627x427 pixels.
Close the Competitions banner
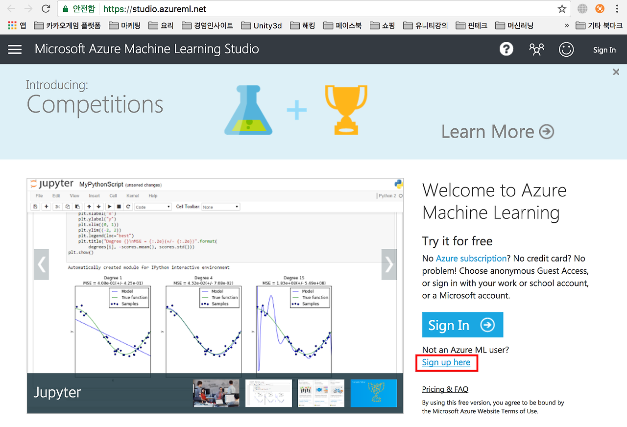pos(616,72)
